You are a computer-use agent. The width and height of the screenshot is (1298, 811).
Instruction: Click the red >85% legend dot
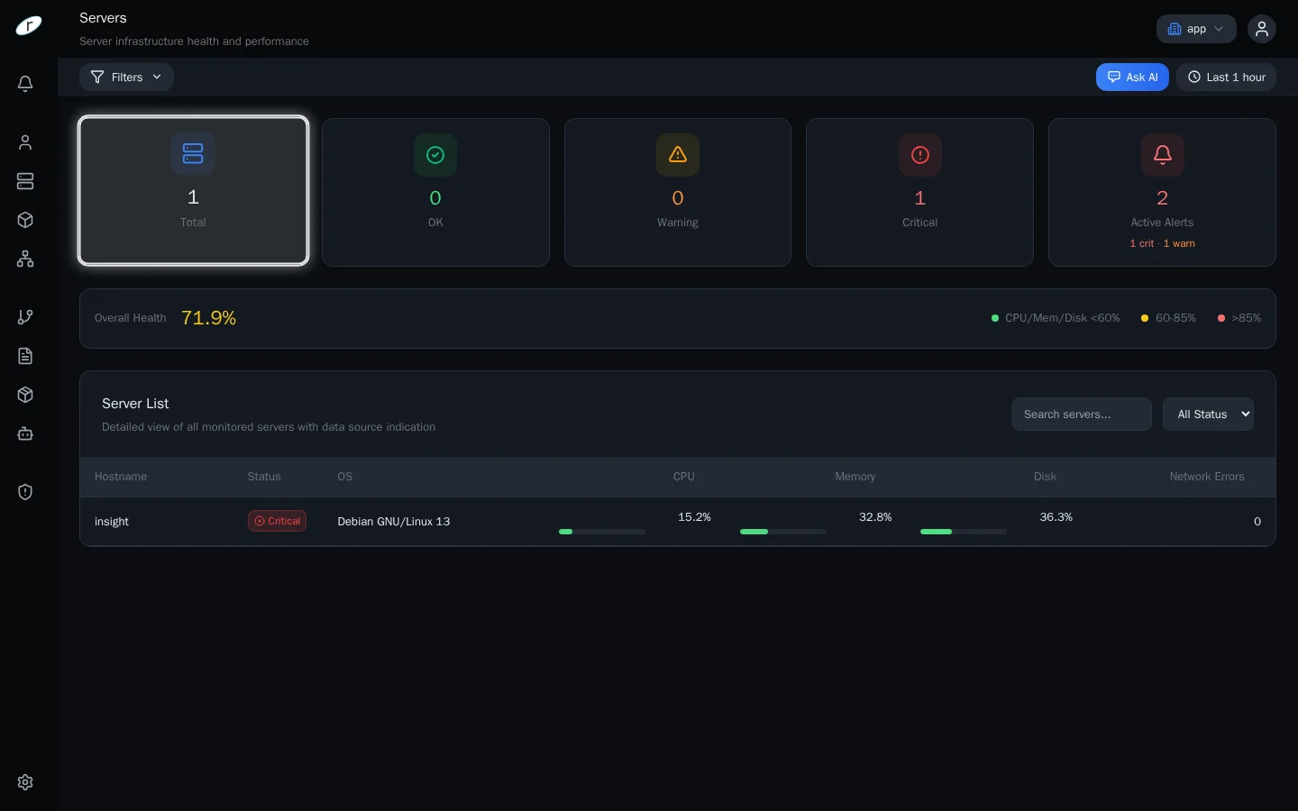pyautogui.click(x=1221, y=318)
